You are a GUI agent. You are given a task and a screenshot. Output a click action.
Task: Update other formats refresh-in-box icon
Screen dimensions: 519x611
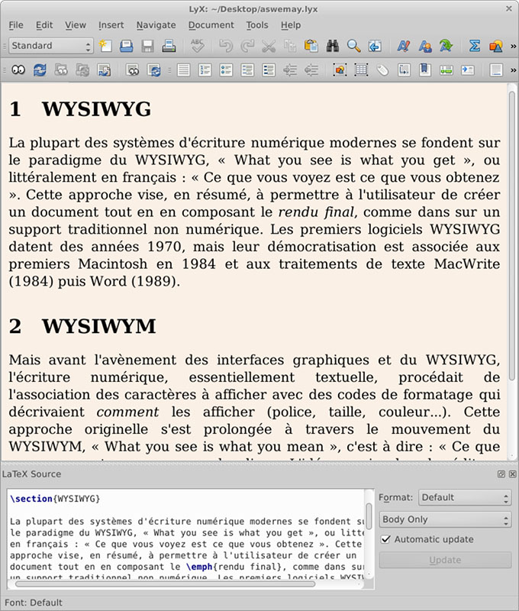[x=154, y=70]
